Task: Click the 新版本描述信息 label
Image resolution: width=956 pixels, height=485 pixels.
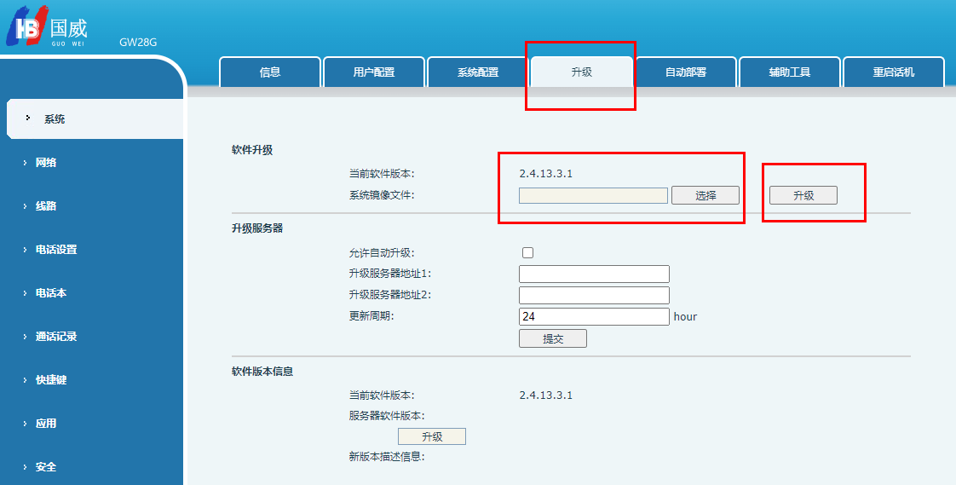Action: 387,456
